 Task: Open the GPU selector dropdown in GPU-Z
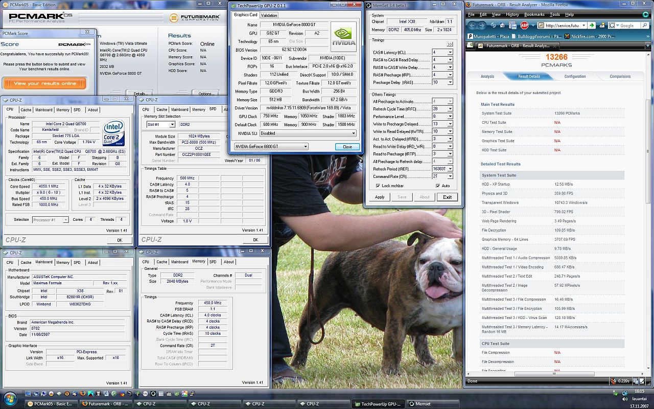[x=306, y=147]
